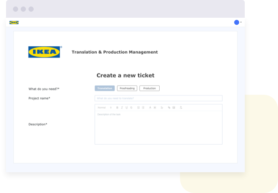This screenshot has width=278, height=193.
Task: Pick the Production option
Action: point(149,88)
